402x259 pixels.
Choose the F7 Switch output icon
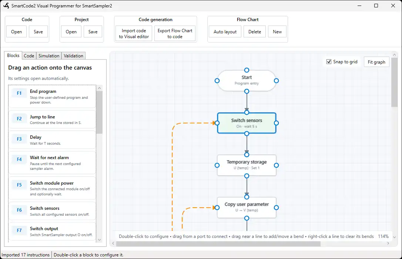[19, 230]
